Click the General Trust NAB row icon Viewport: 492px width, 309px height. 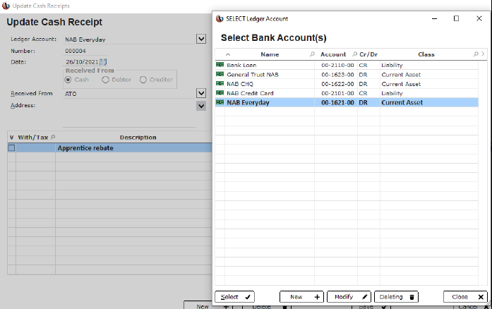pyautogui.click(x=220, y=74)
